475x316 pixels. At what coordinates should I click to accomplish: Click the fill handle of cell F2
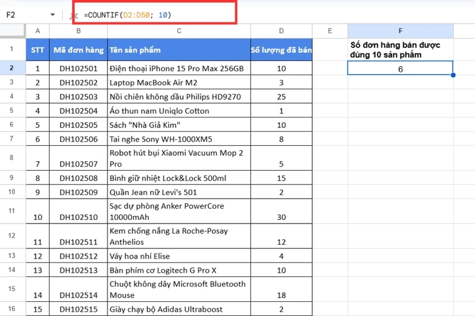(453, 75)
